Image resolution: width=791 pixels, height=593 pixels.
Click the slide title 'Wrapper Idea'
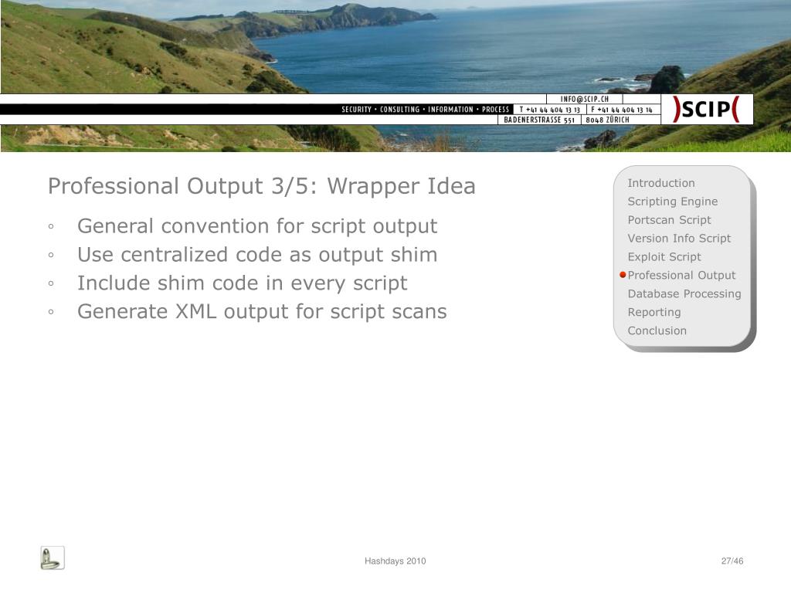pos(401,186)
